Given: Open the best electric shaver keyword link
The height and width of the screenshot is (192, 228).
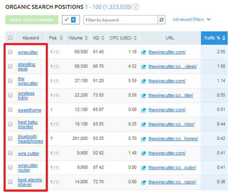Looking at the screenshot, I should coord(30,182).
